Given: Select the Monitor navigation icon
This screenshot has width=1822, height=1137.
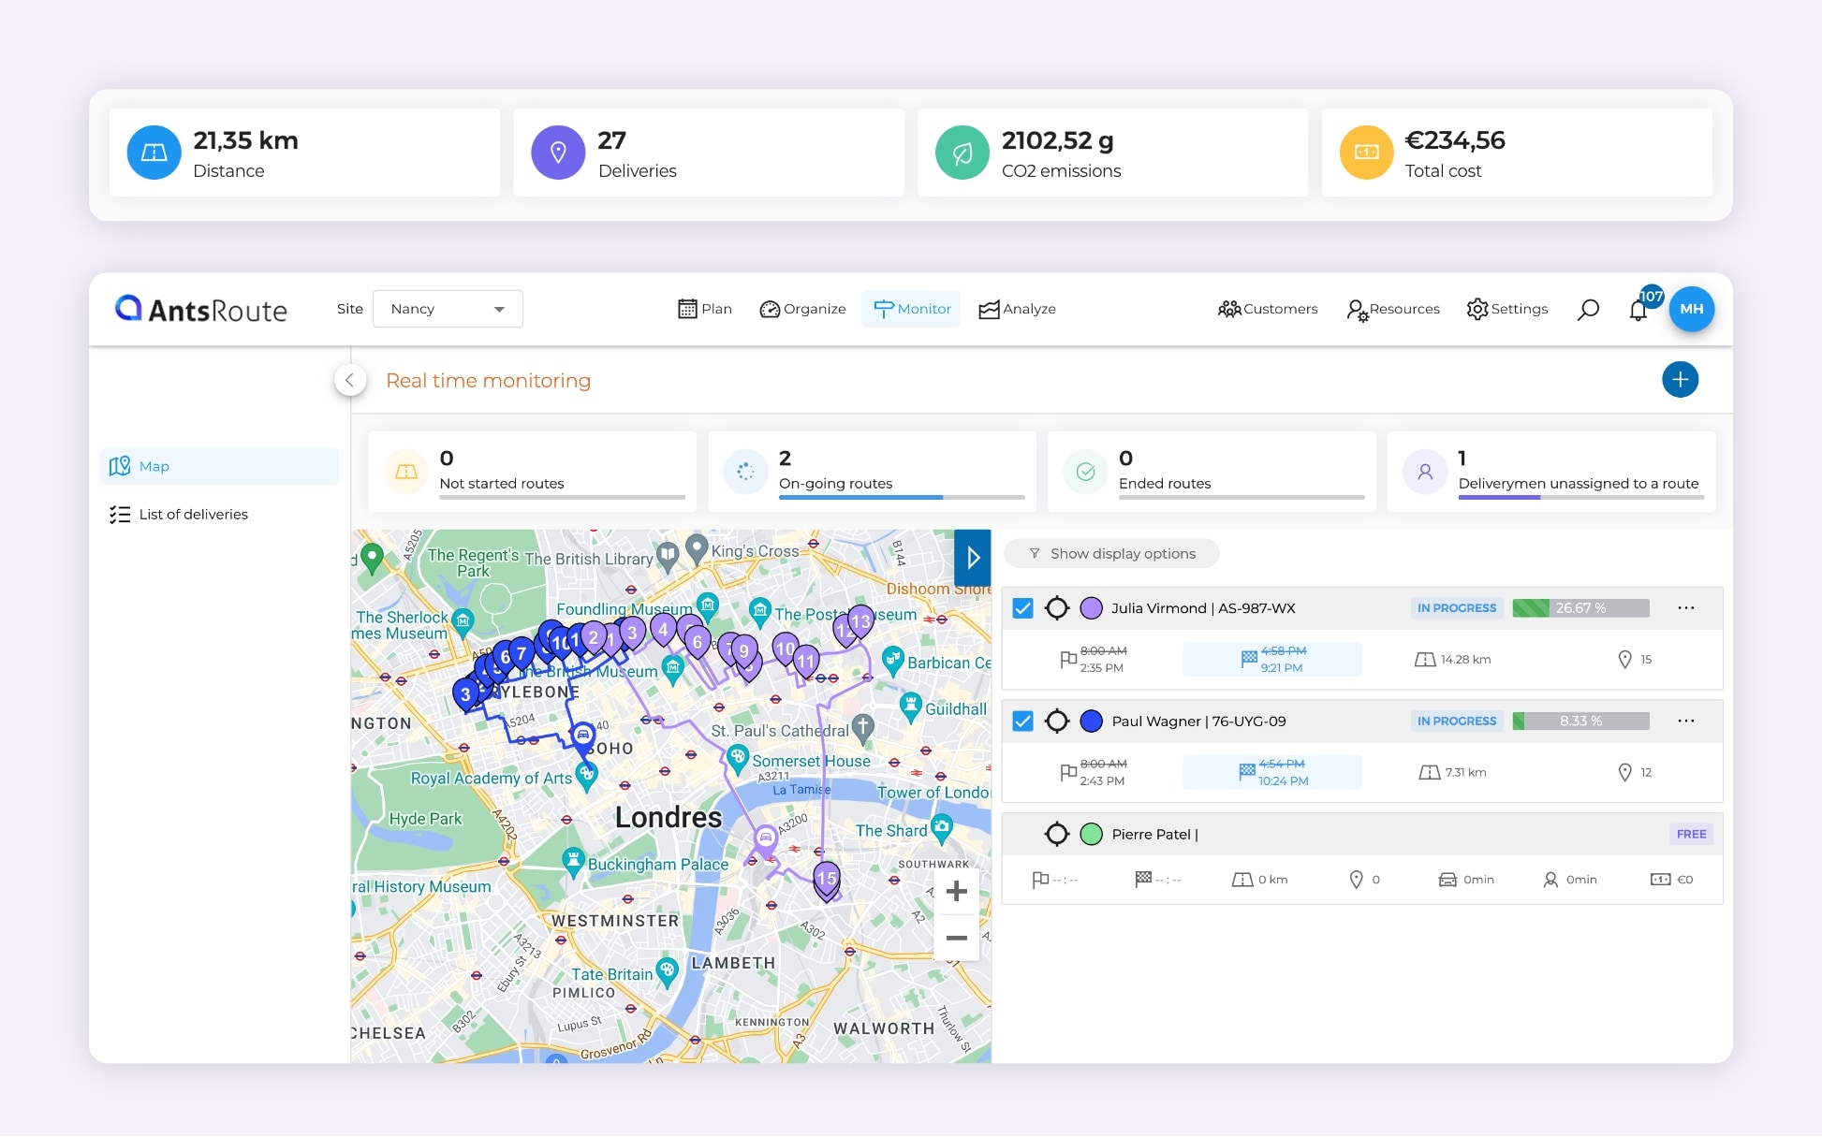Looking at the screenshot, I should pyautogui.click(x=884, y=309).
